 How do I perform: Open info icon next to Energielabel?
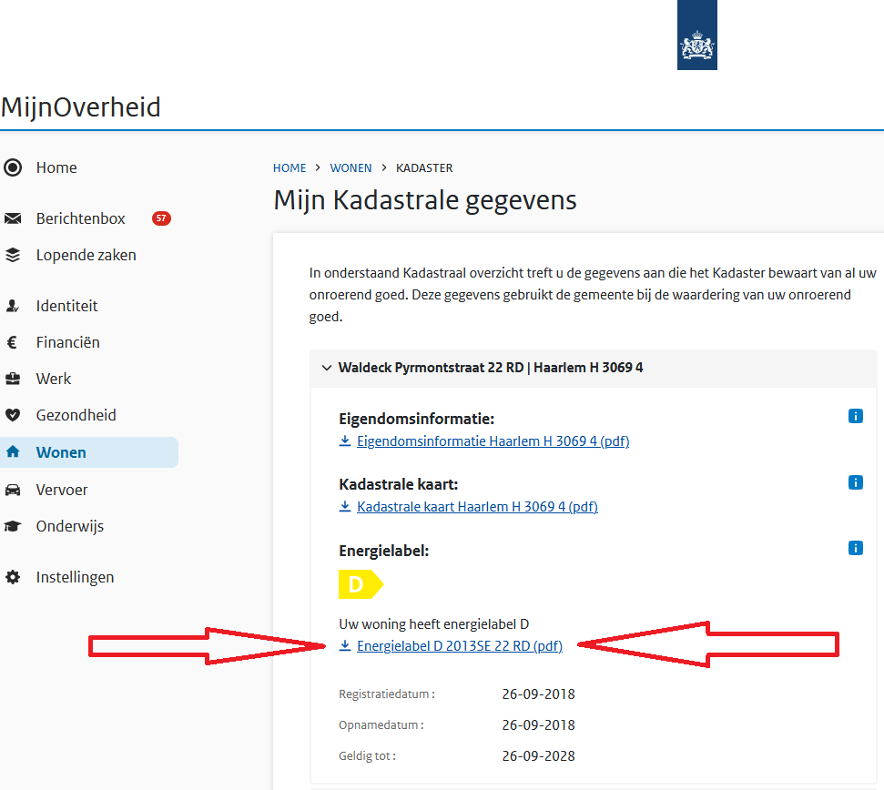click(855, 548)
